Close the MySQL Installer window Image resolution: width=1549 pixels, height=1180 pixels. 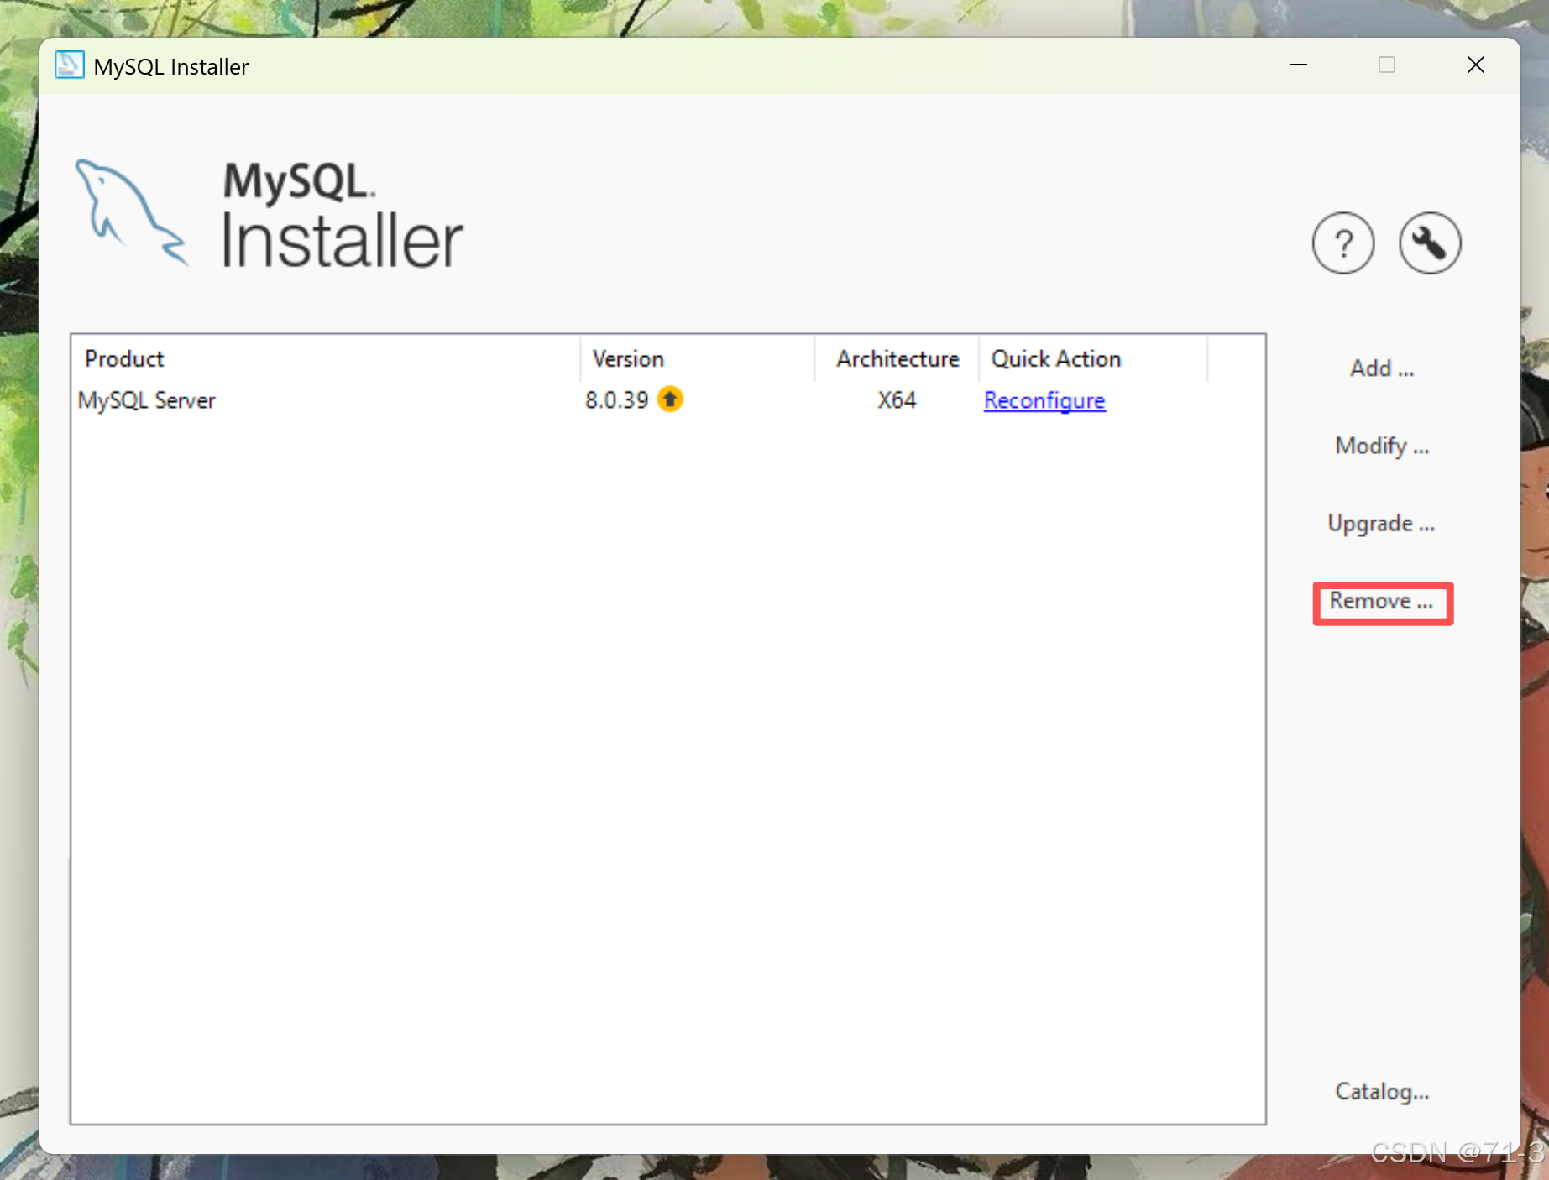click(1475, 65)
